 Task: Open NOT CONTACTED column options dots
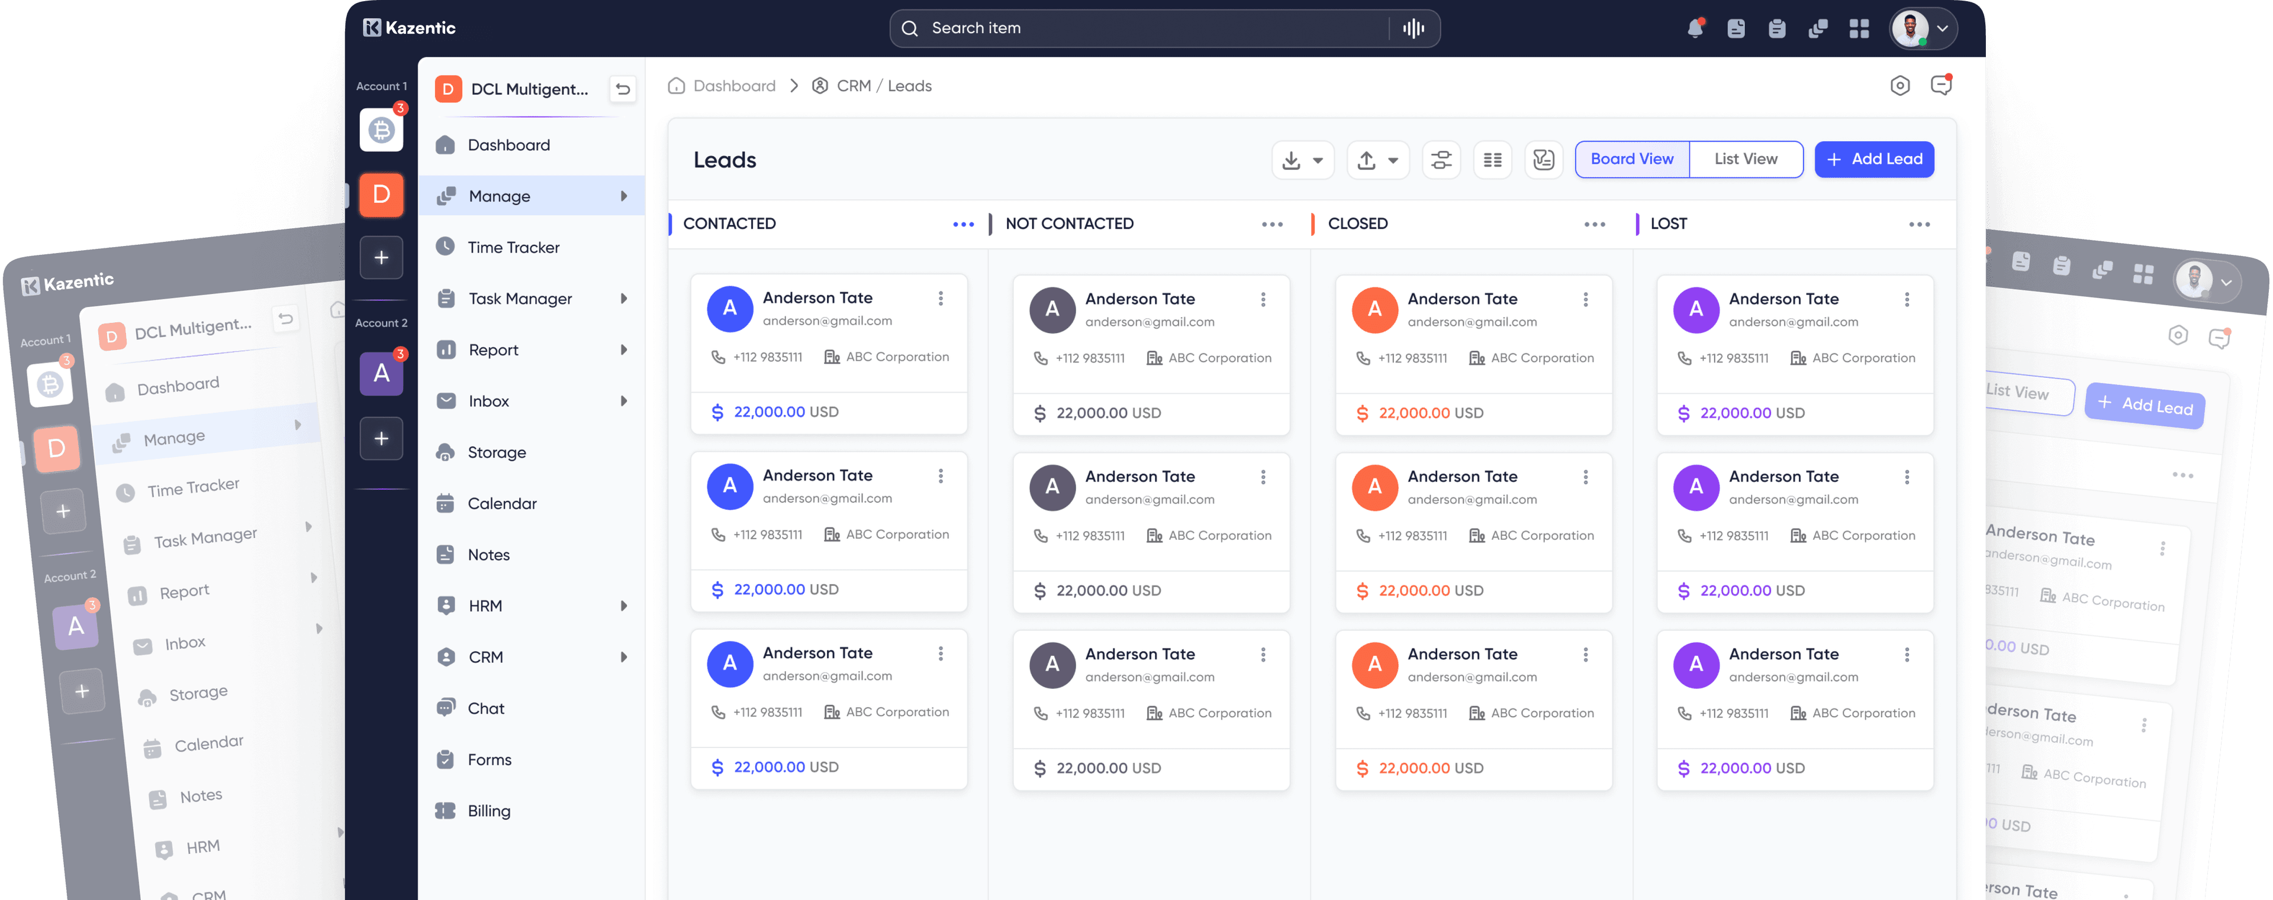coord(1271,224)
